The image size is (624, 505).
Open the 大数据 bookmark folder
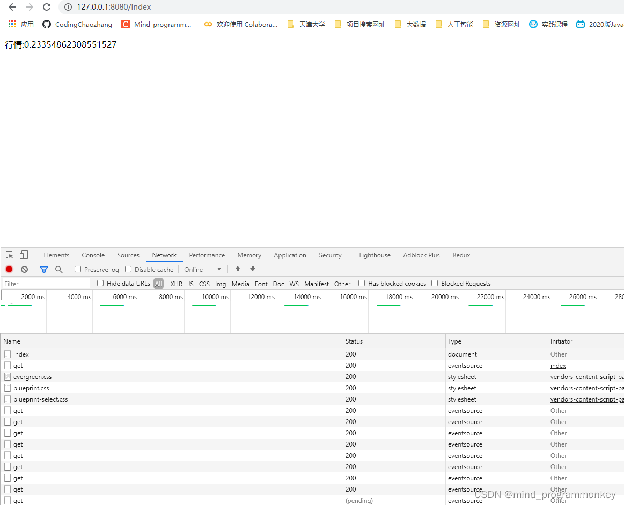pyautogui.click(x=410, y=24)
